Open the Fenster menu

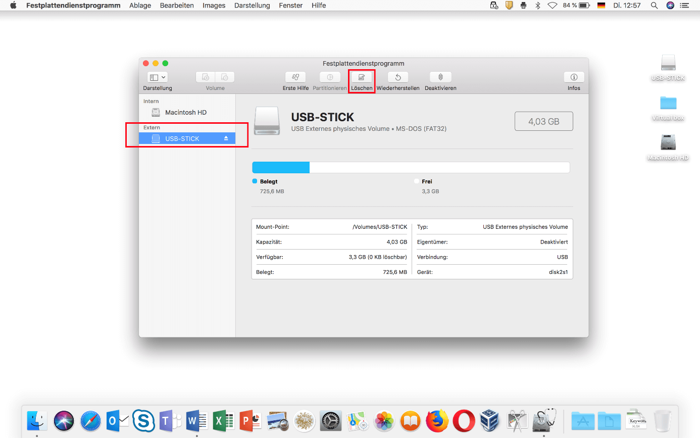290,6
